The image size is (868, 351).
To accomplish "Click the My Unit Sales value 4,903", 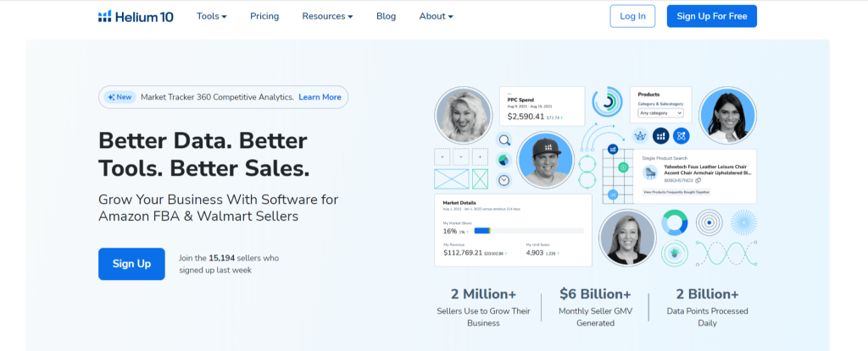I will click(535, 253).
